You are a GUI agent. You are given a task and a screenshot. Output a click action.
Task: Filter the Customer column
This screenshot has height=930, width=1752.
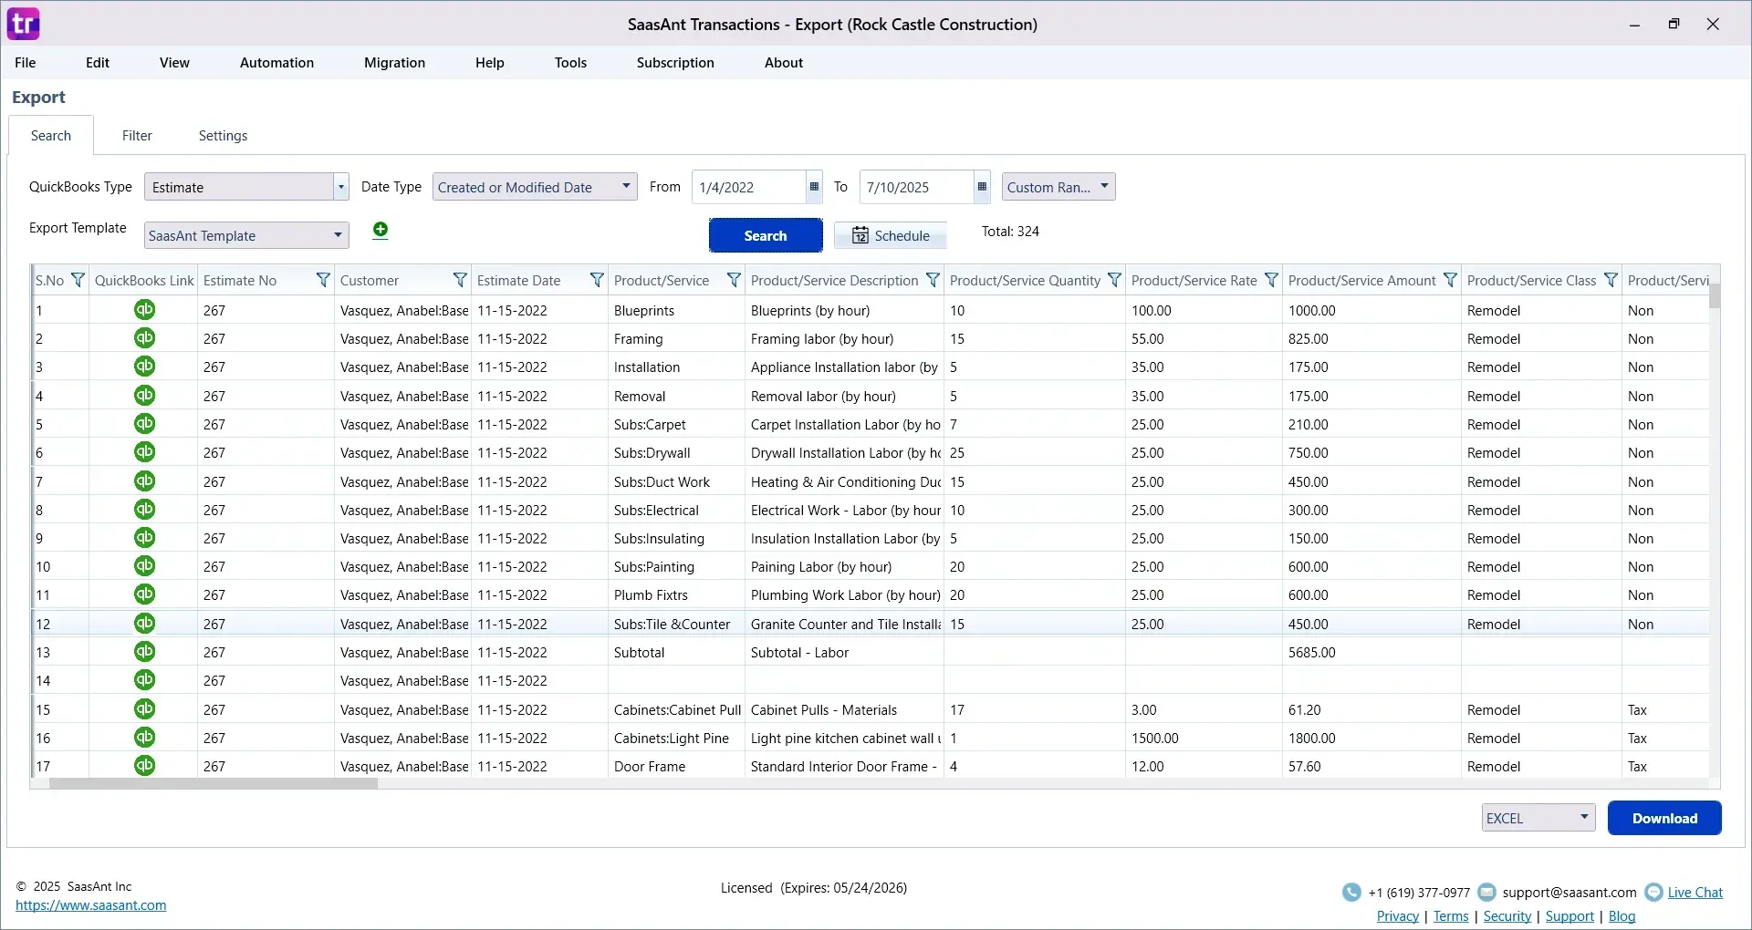coord(460,280)
